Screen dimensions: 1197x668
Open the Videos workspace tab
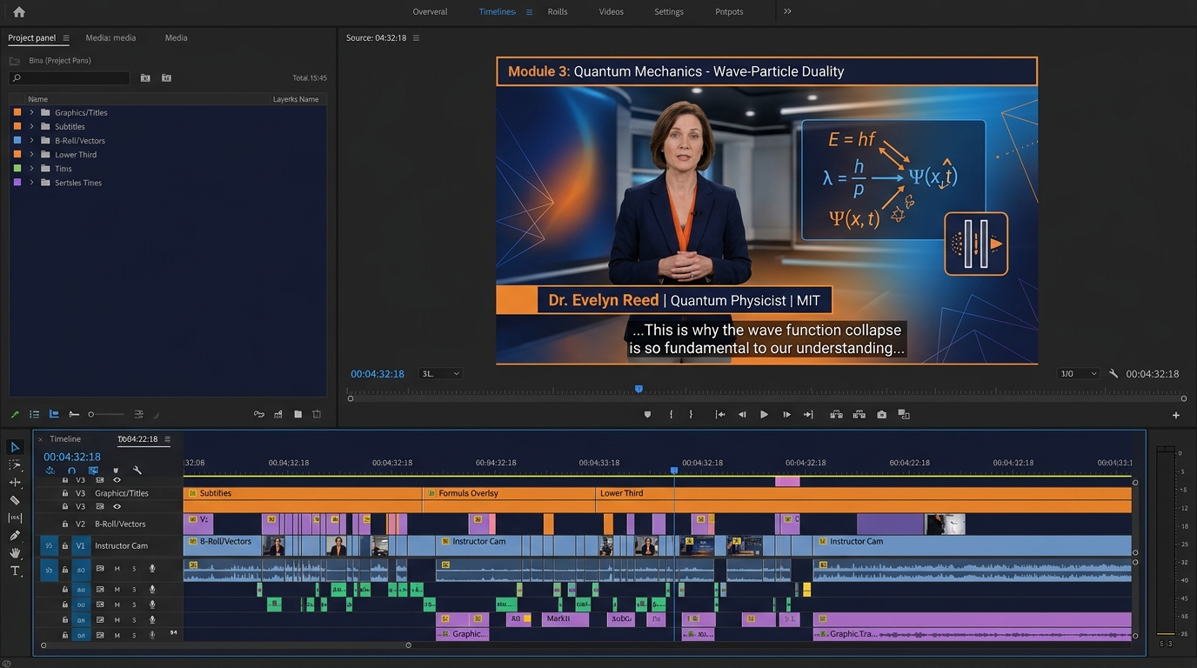[611, 12]
